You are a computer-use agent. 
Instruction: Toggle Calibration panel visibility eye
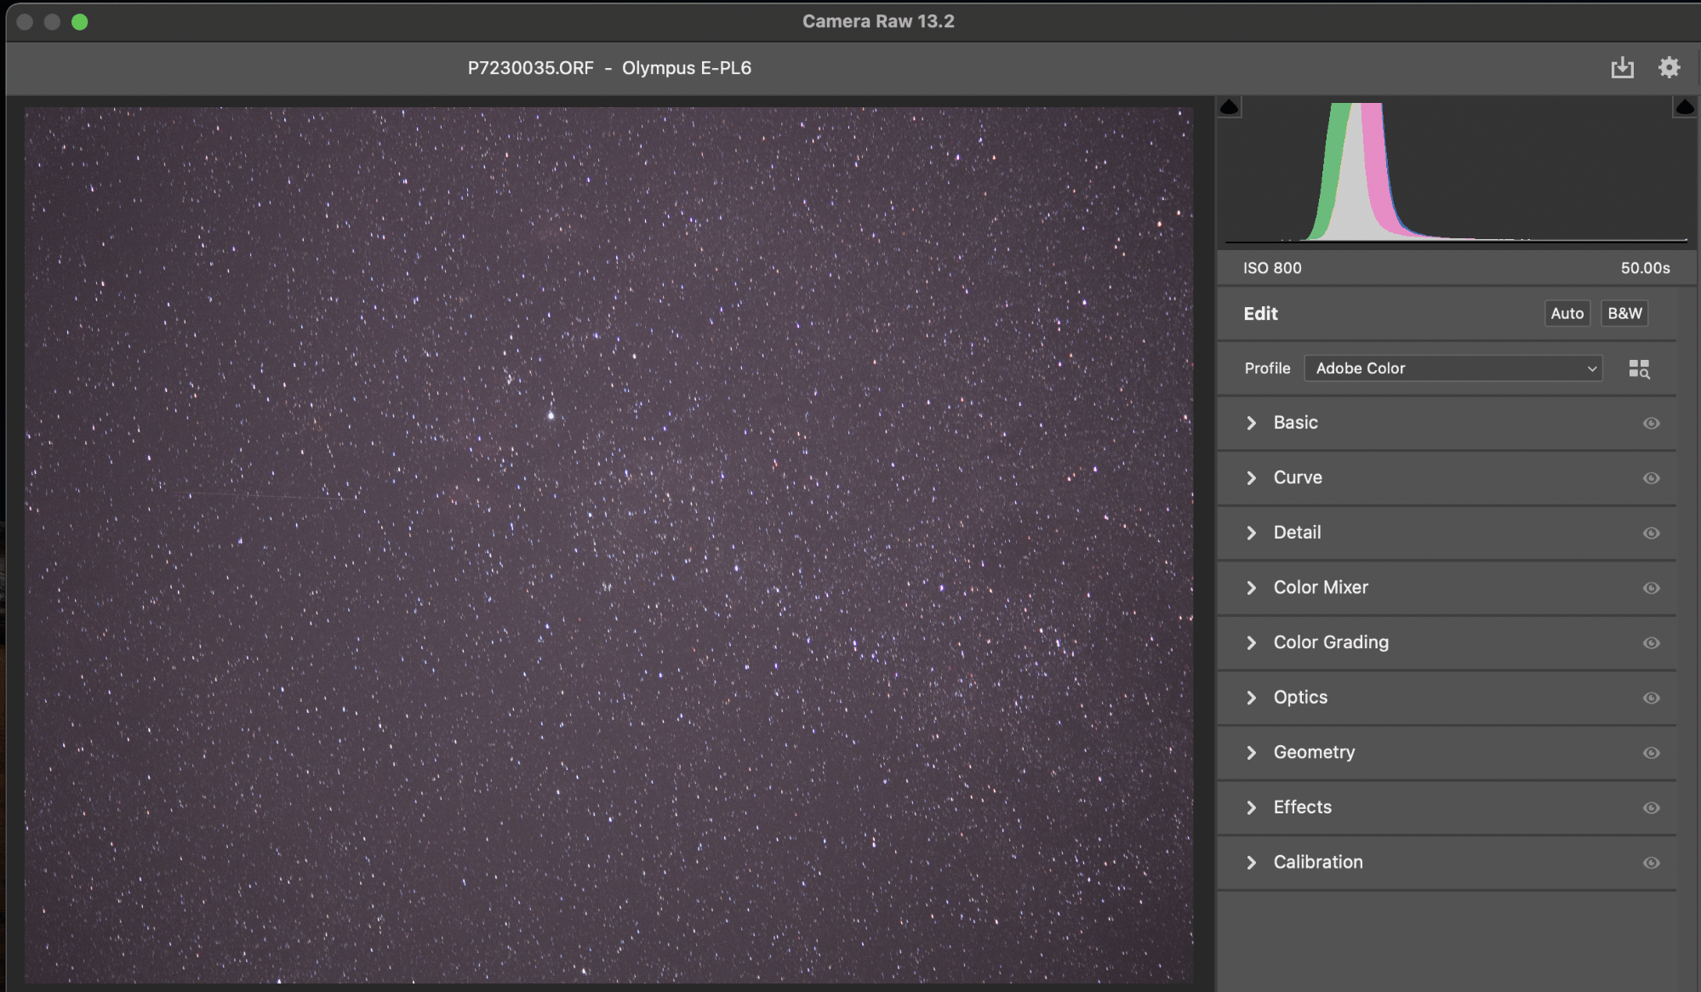point(1651,862)
